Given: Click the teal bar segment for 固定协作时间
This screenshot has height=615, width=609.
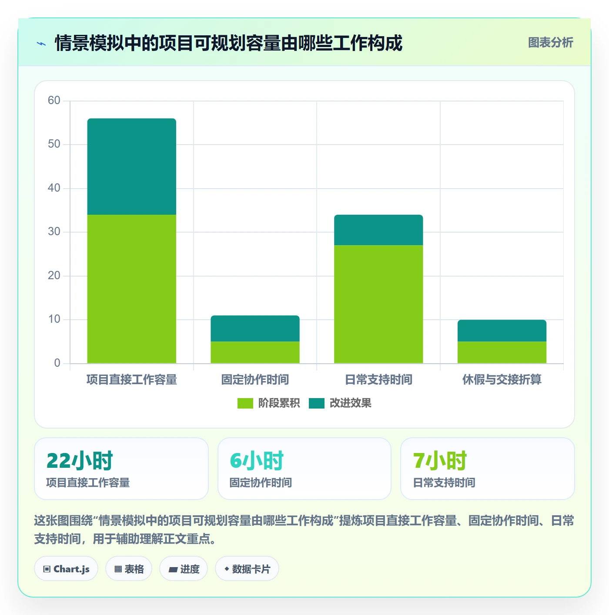Looking at the screenshot, I should coord(255,328).
